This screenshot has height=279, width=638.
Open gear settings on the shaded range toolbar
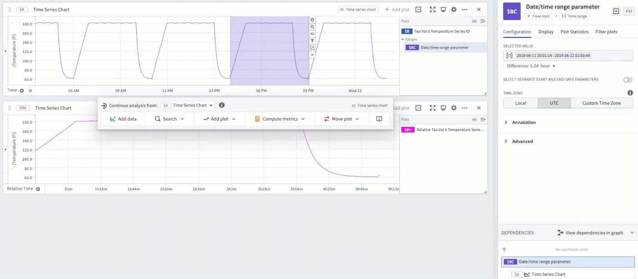tap(312, 20)
